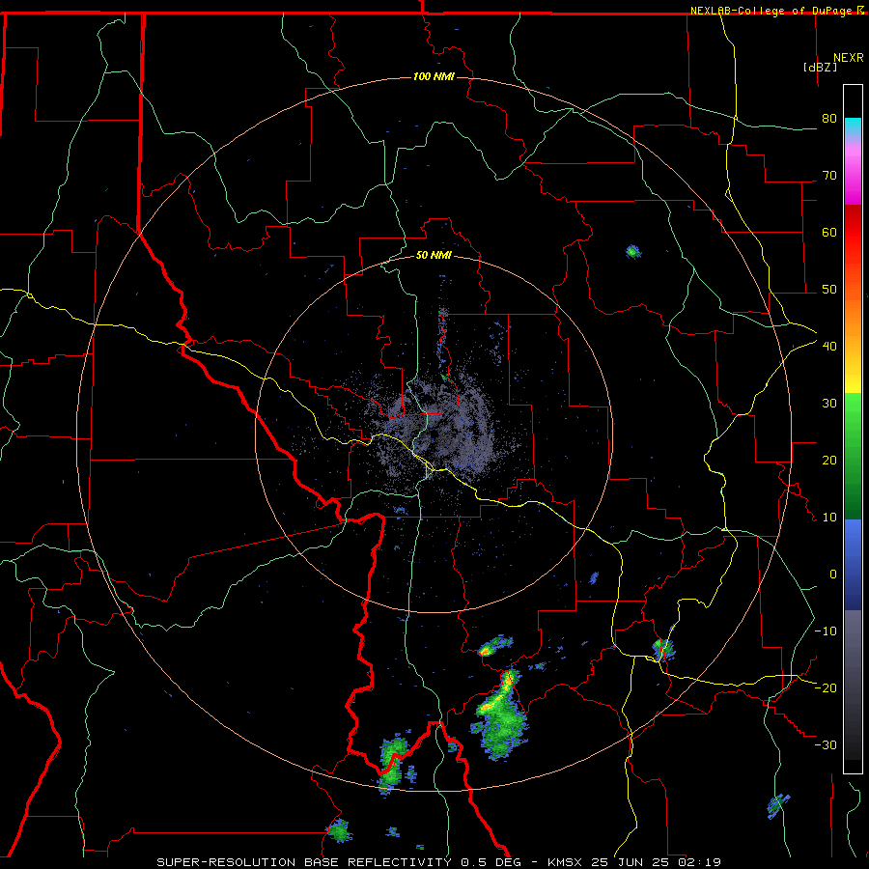Click the 80 value on dBZ scale

[829, 119]
